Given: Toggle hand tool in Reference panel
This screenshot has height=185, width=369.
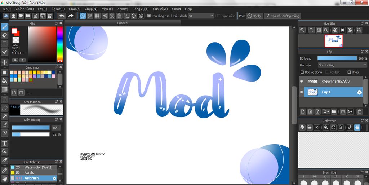Looking at the screenshot, I should point(357,127).
